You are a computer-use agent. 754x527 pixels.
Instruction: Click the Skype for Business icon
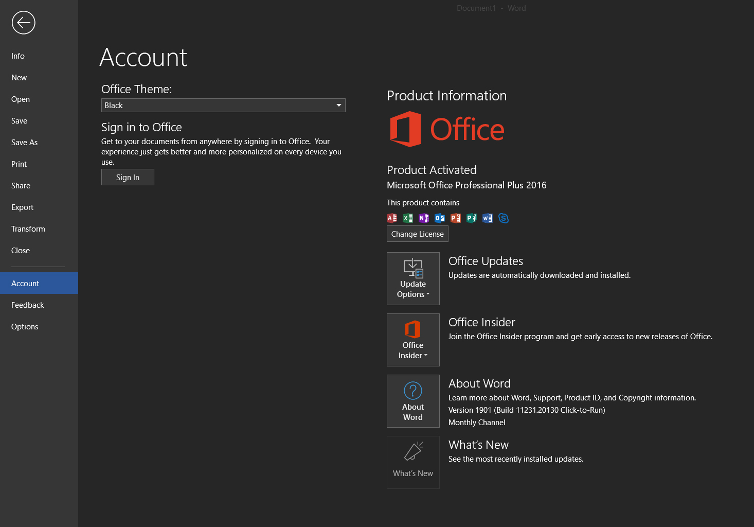[x=504, y=218]
